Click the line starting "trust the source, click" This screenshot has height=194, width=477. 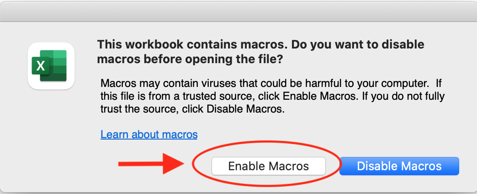click(193, 110)
